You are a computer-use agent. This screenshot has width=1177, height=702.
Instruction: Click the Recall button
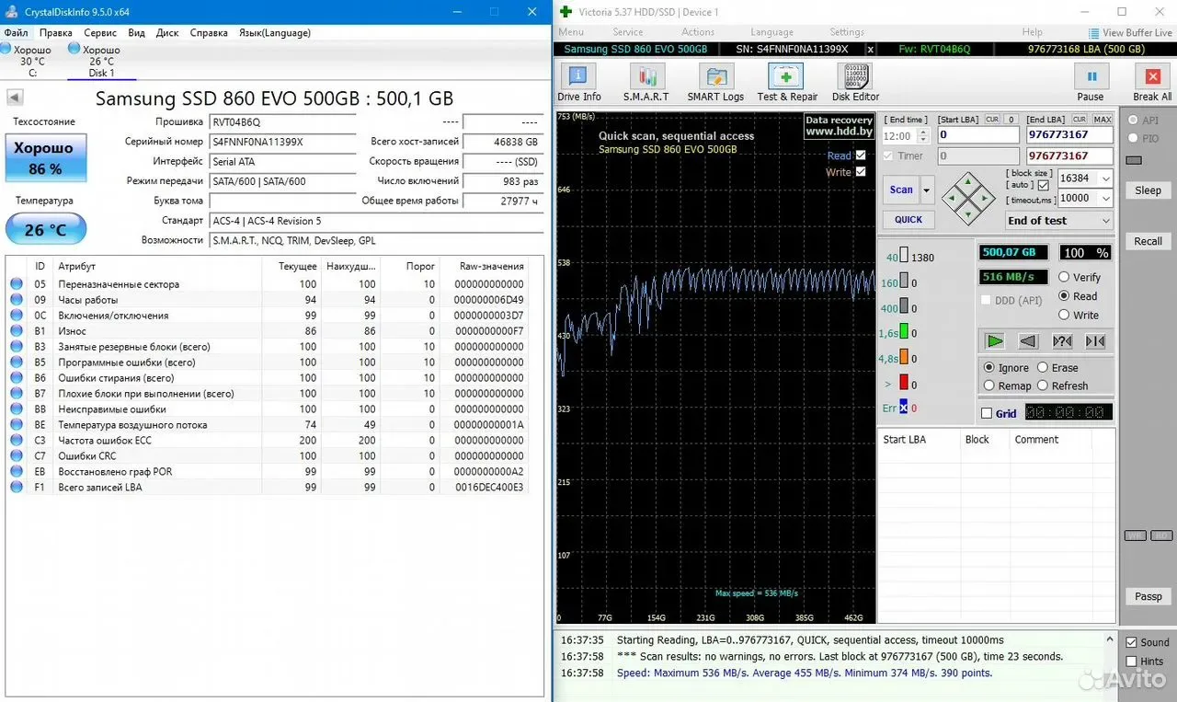1148,241
